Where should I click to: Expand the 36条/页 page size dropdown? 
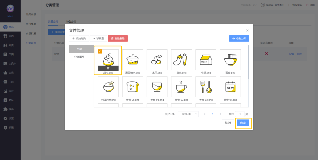click(188, 114)
